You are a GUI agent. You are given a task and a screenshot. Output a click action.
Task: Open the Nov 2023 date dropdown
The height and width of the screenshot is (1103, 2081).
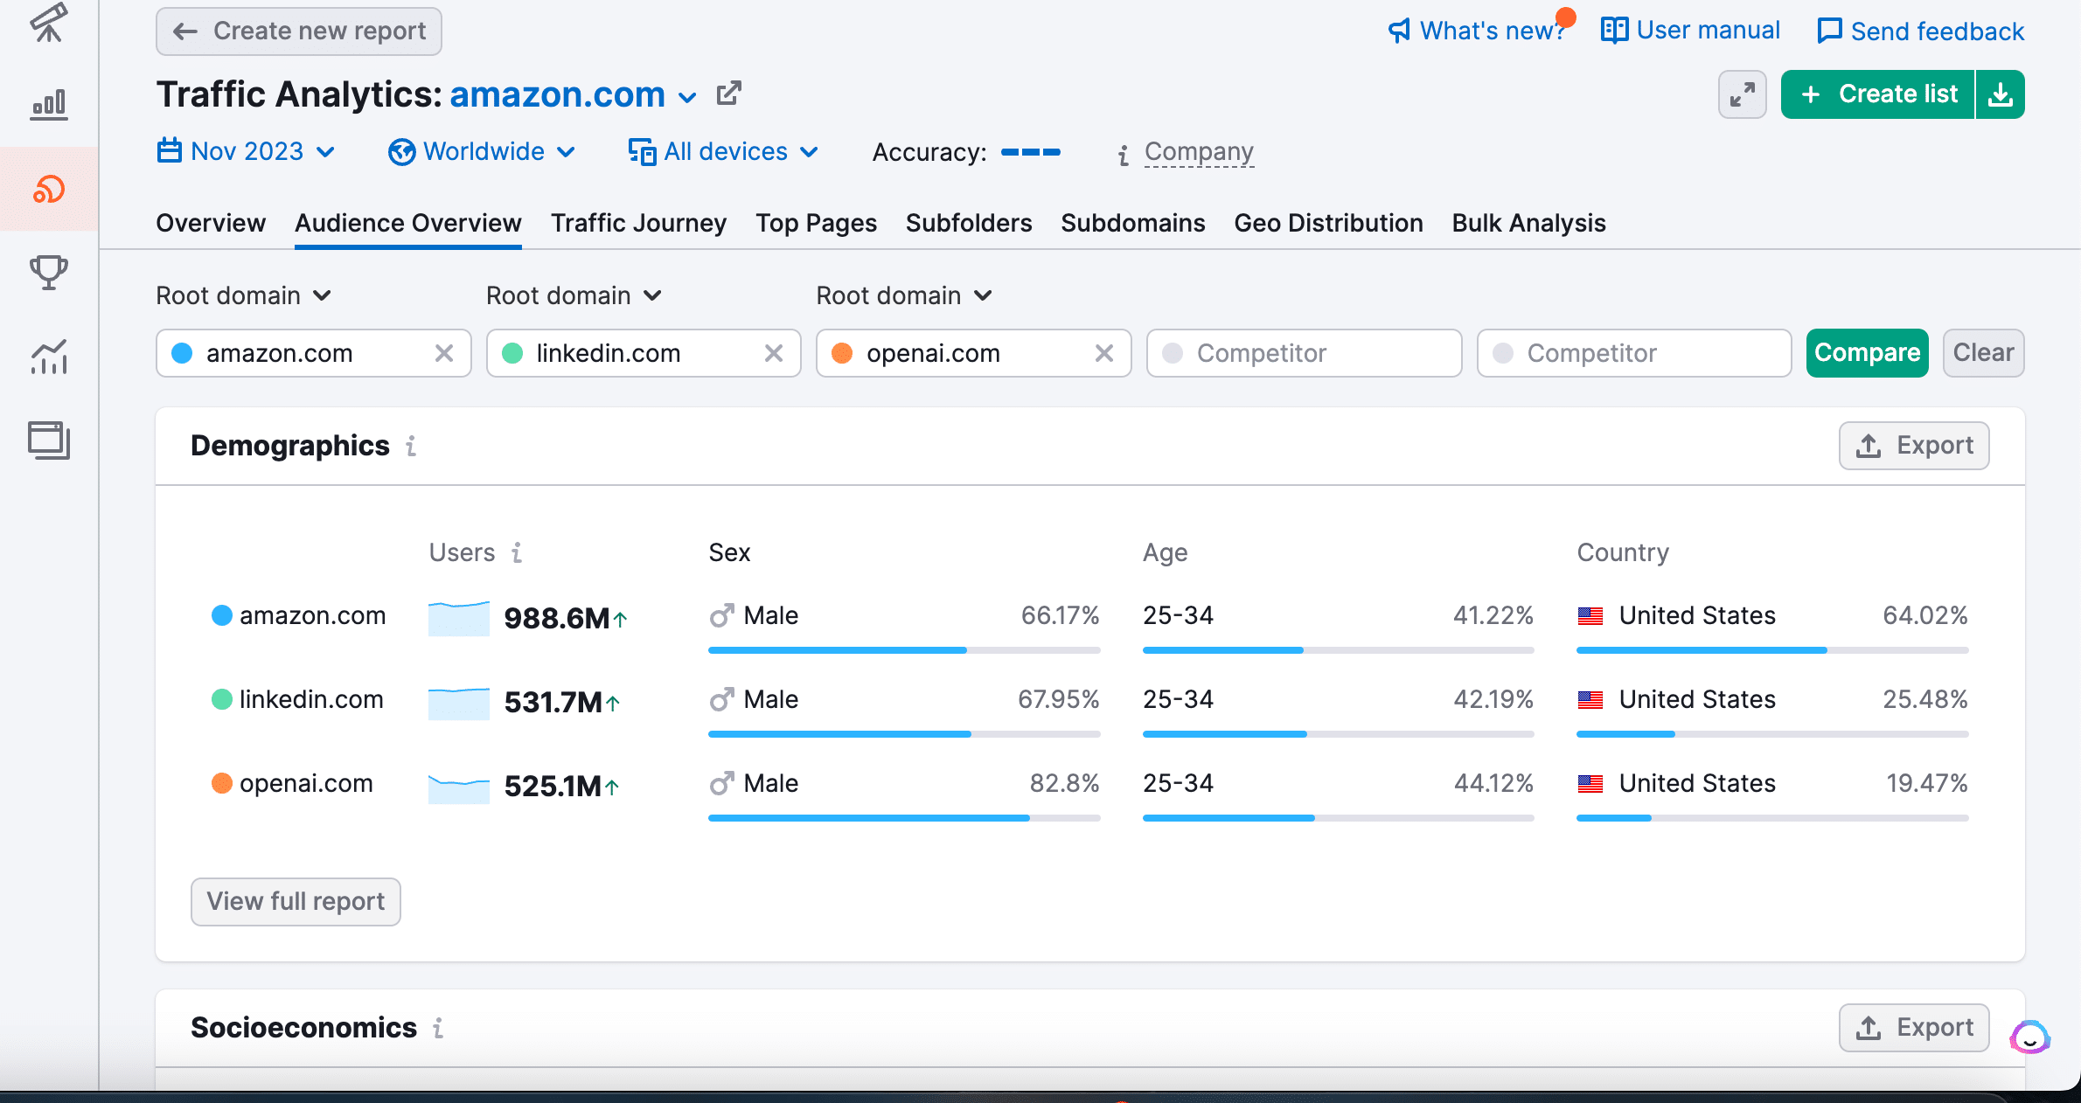(246, 152)
